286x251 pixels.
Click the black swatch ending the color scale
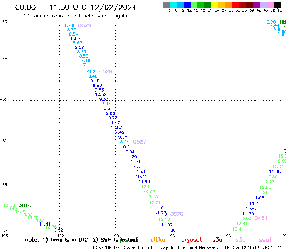[277, 5]
